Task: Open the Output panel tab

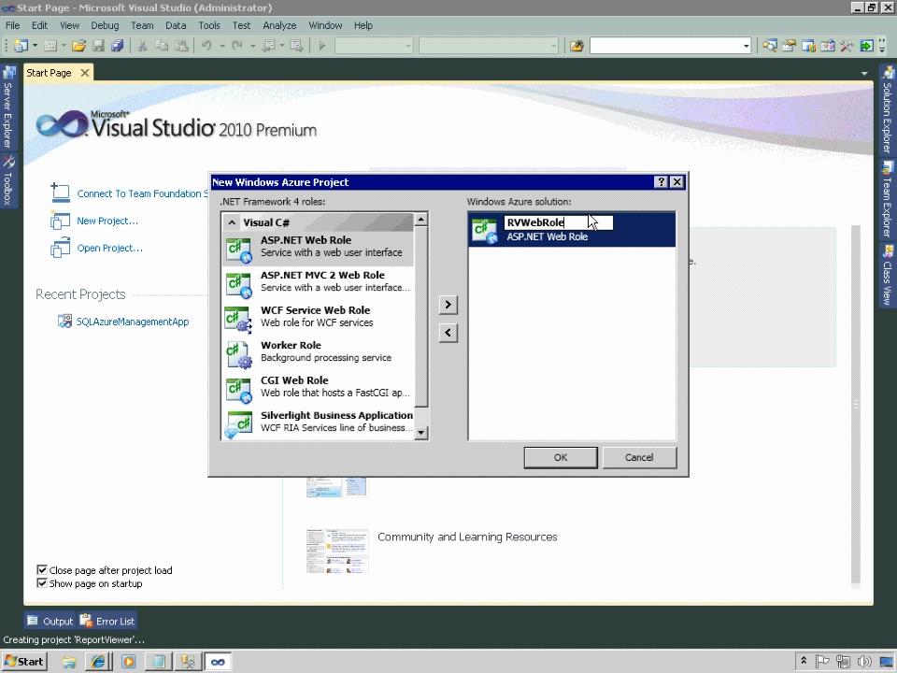Action: [x=50, y=621]
